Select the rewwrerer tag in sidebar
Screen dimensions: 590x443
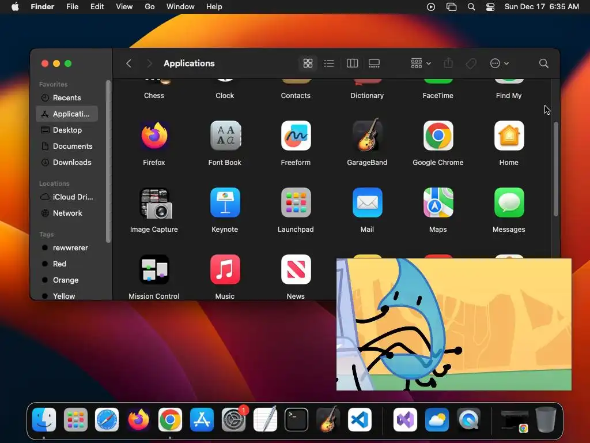coord(67,247)
